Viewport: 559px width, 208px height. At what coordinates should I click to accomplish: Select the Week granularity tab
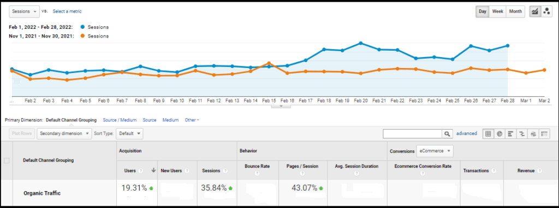pyautogui.click(x=498, y=11)
